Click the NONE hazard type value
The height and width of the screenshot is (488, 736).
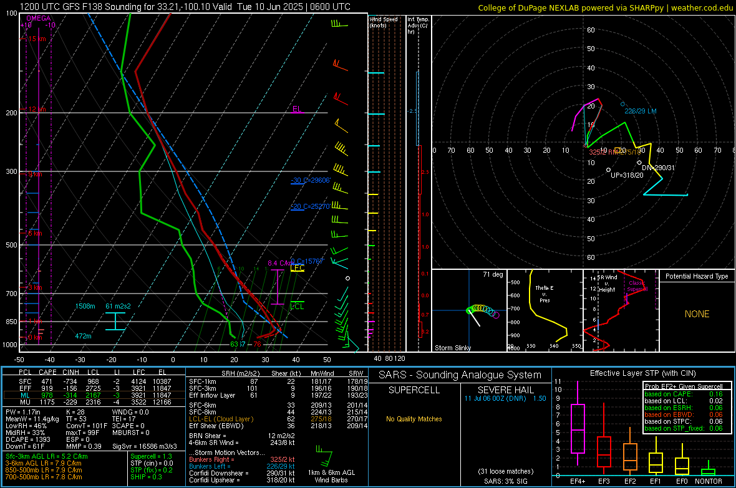[697, 314]
